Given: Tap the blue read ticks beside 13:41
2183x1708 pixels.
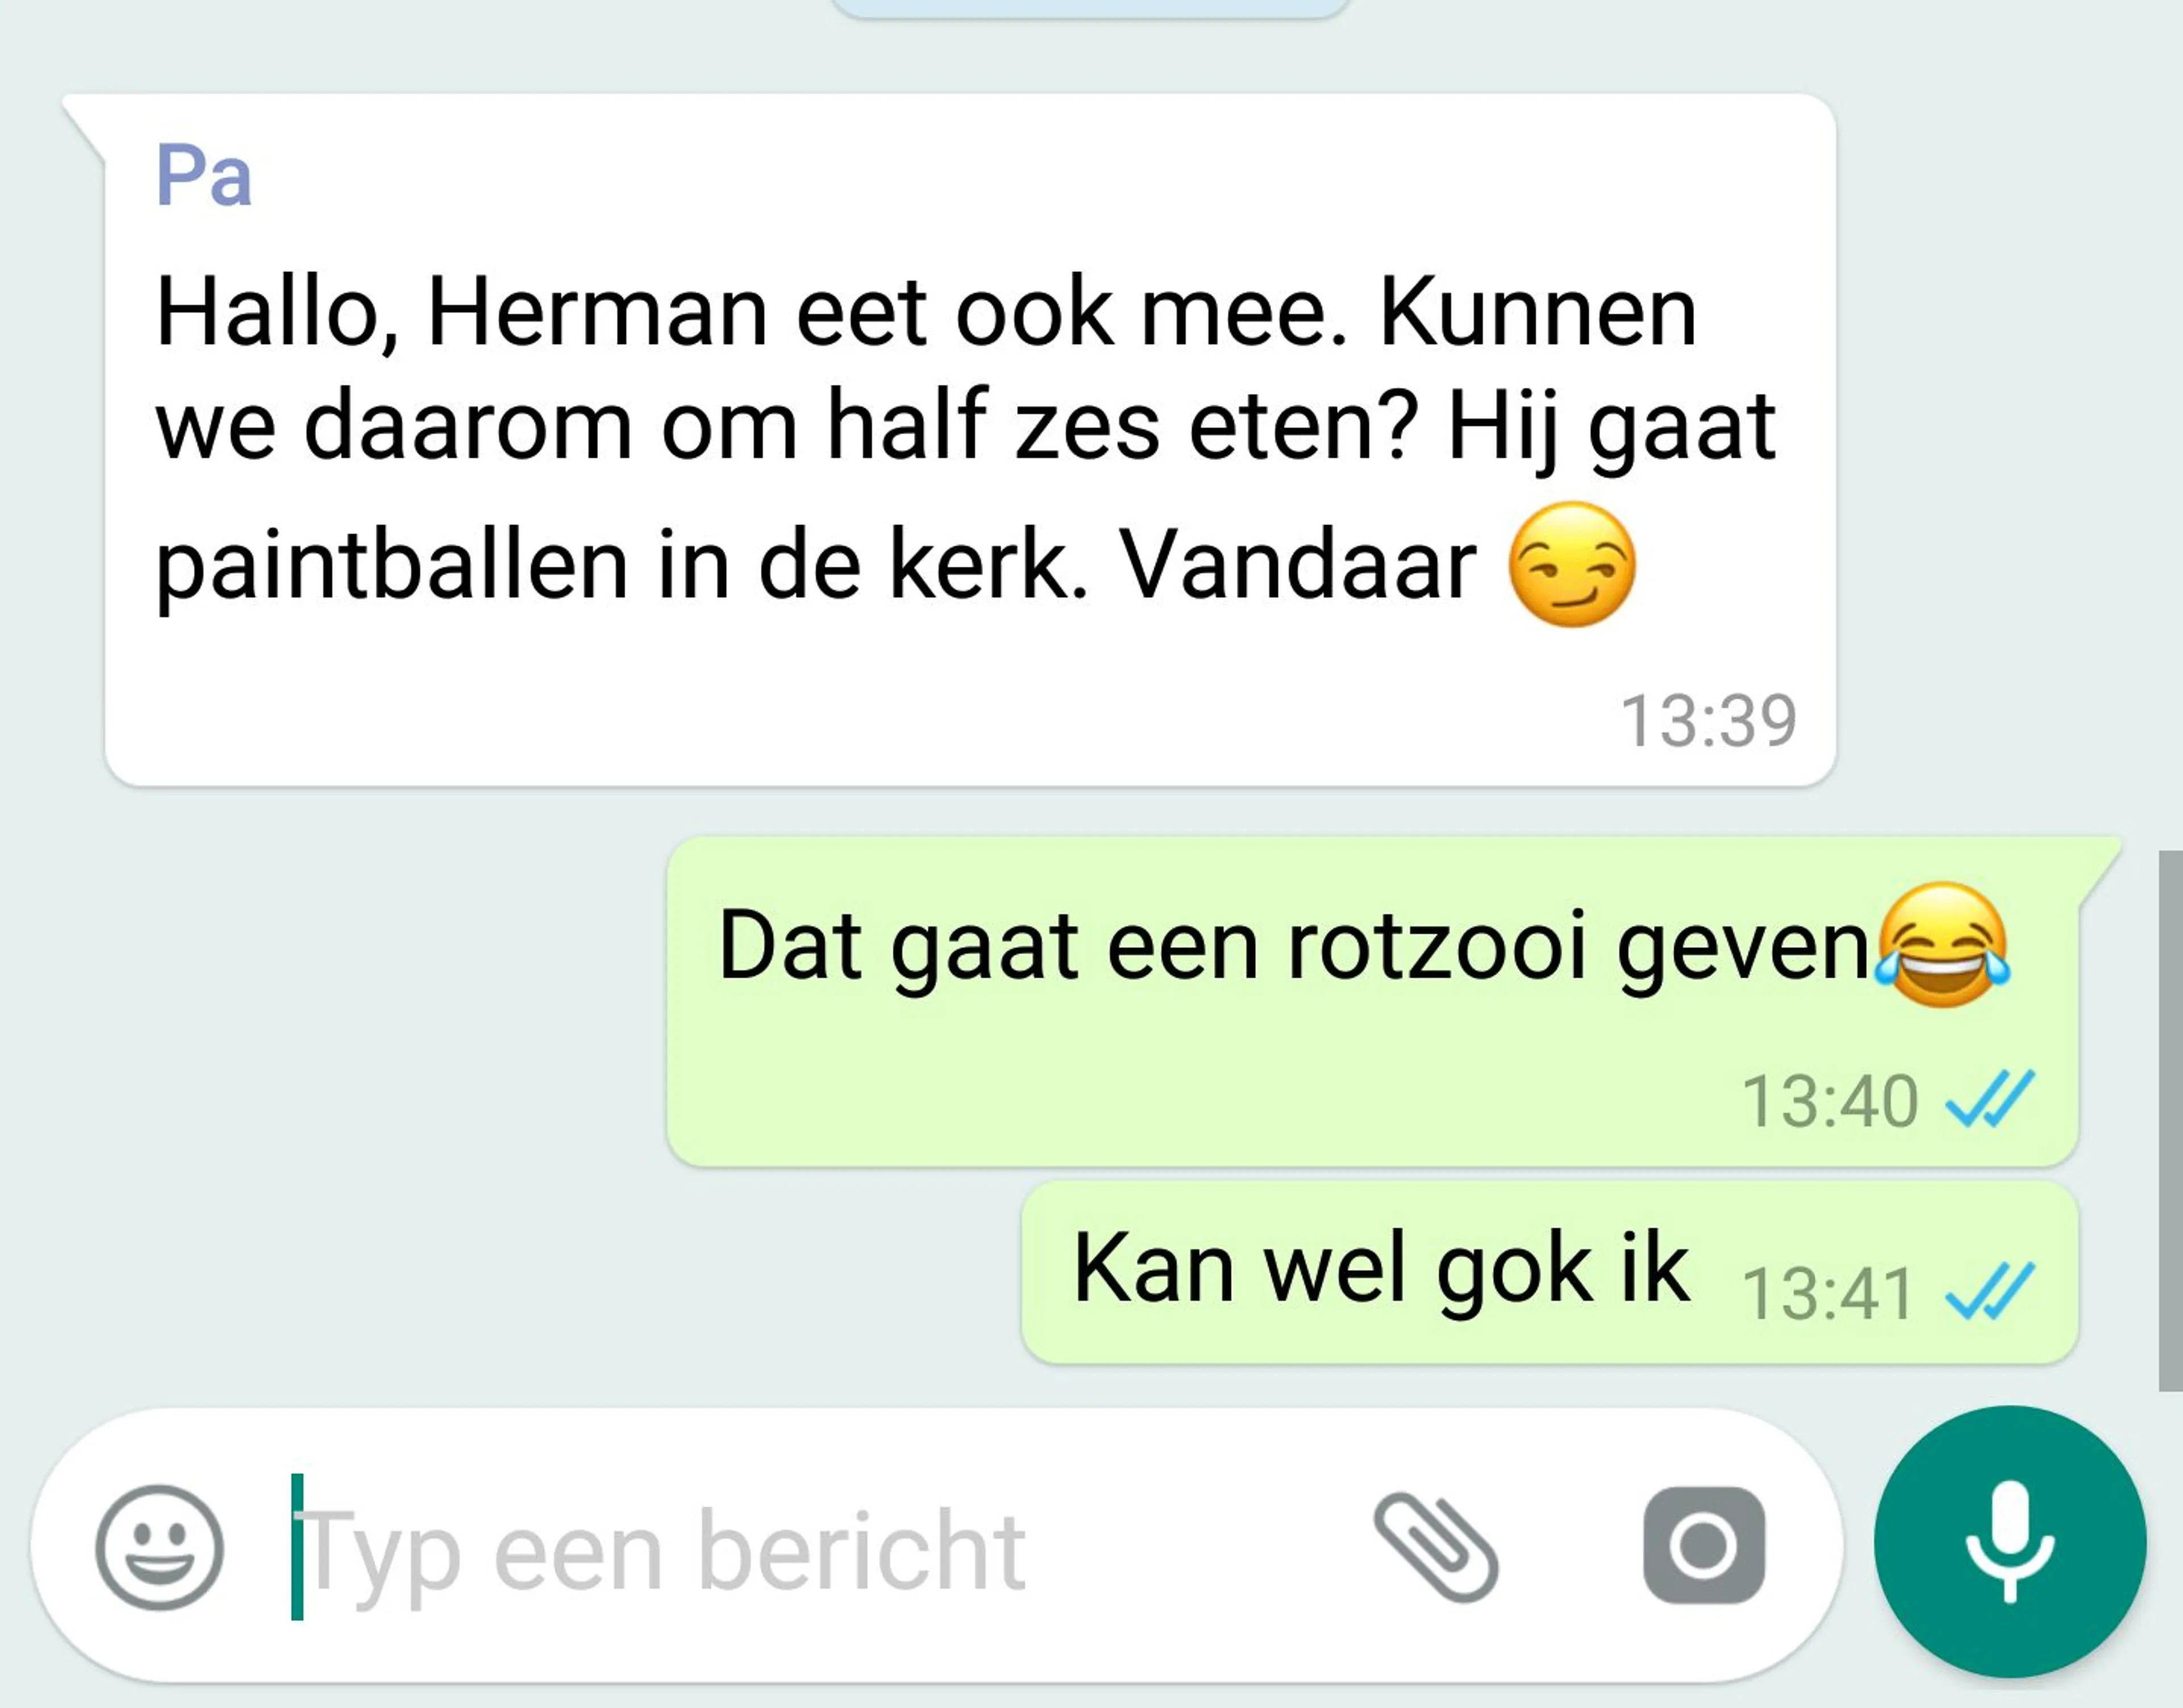Looking at the screenshot, I should 1989,1291.
